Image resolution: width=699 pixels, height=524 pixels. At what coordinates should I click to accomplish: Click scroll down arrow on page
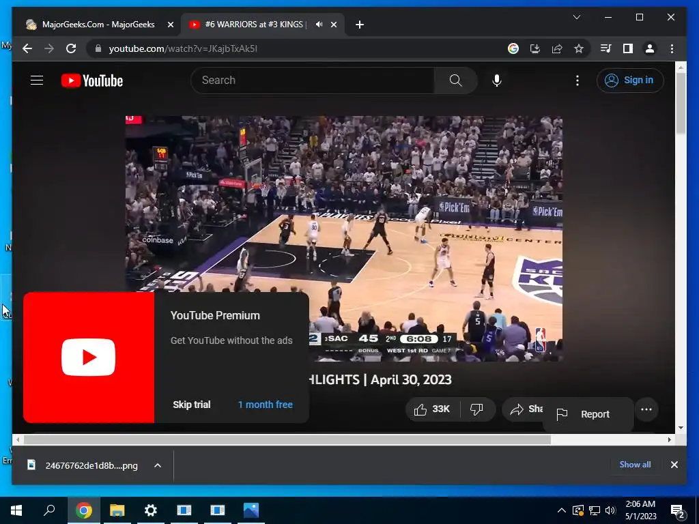coord(681,428)
